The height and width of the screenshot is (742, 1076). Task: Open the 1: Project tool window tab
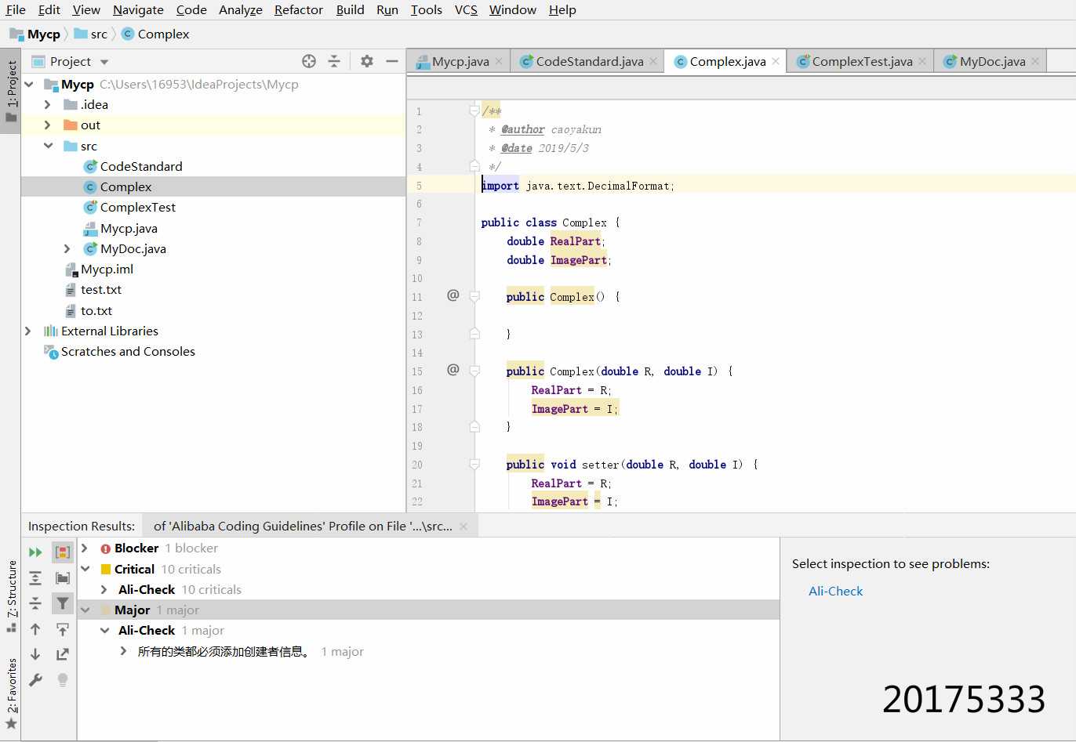tap(11, 91)
